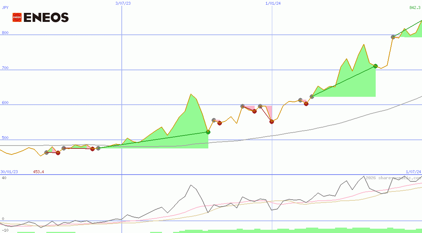Viewport: 422px width, 233px height.
Task: Click the green buy marker near the 700 gridline
Action: click(375, 66)
